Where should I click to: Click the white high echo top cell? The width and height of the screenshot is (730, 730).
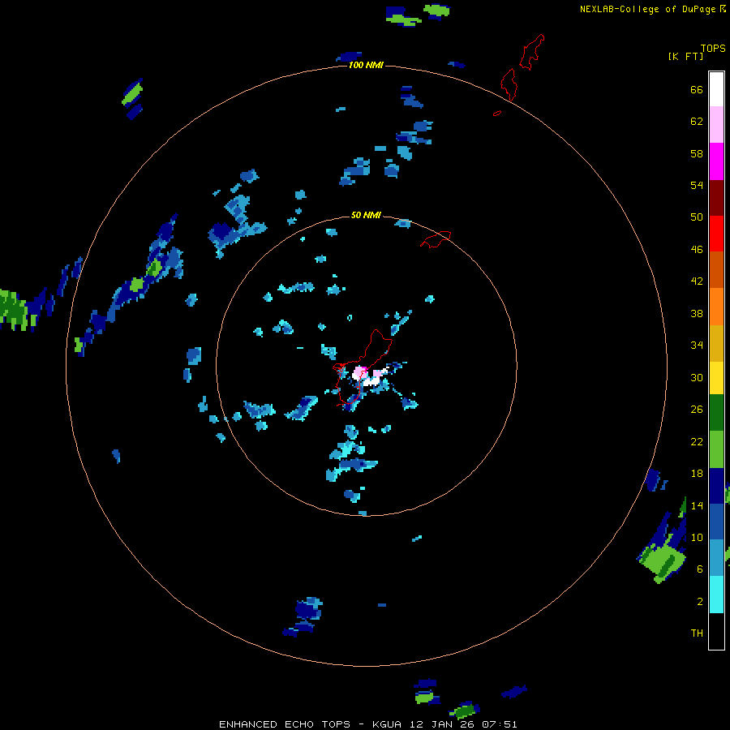(x=371, y=382)
